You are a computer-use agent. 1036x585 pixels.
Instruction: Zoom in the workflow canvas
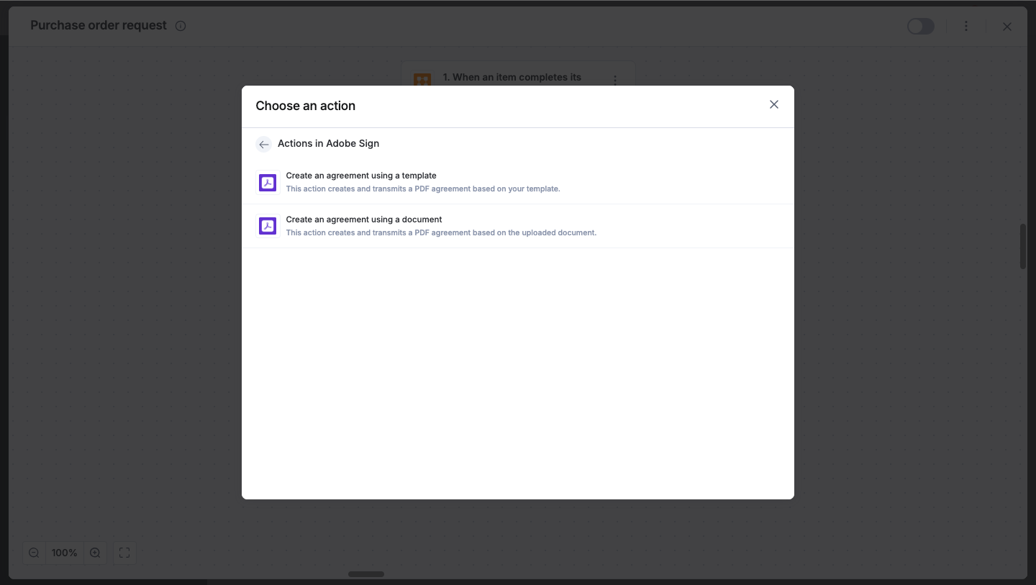95,553
